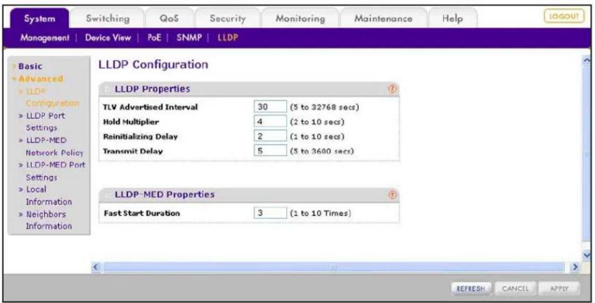Collapse the Advanced sidebar section
The width and height of the screenshot is (595, 303).
pos(41,79)
